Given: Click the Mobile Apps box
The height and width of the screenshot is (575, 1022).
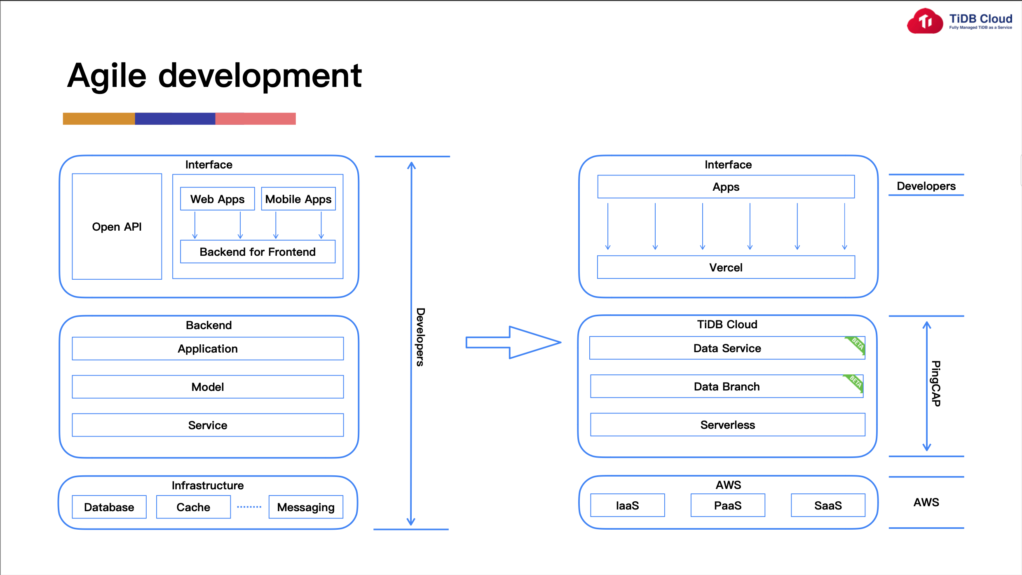Looking at the screenshot, I should (298, 199).
